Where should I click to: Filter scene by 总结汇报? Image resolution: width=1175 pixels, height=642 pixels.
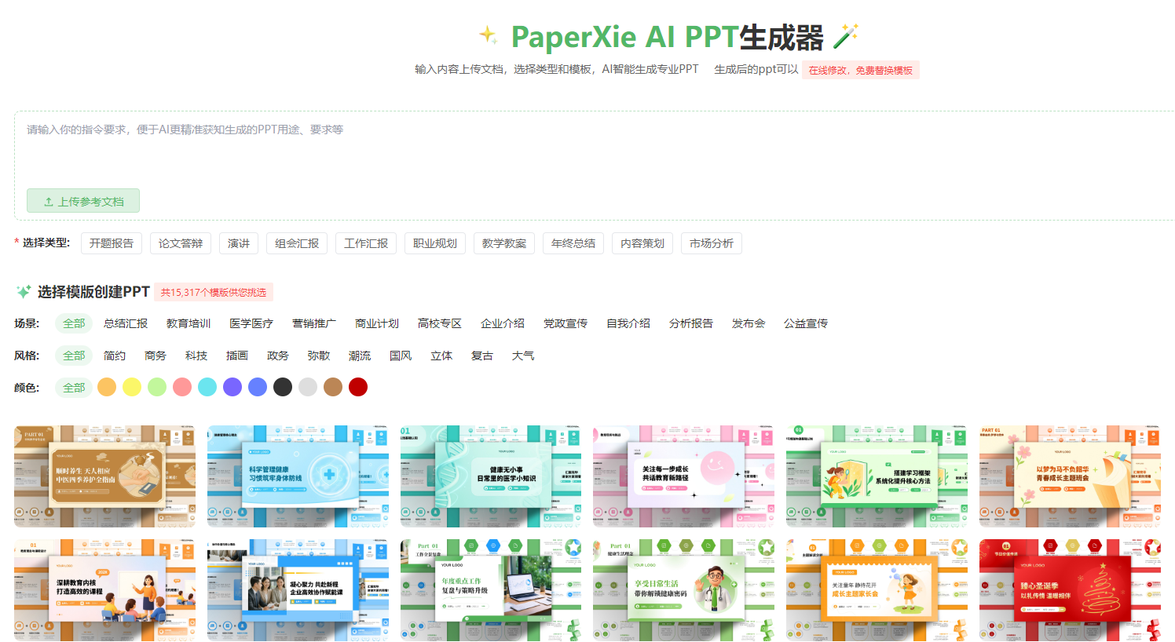coord(126,323)
